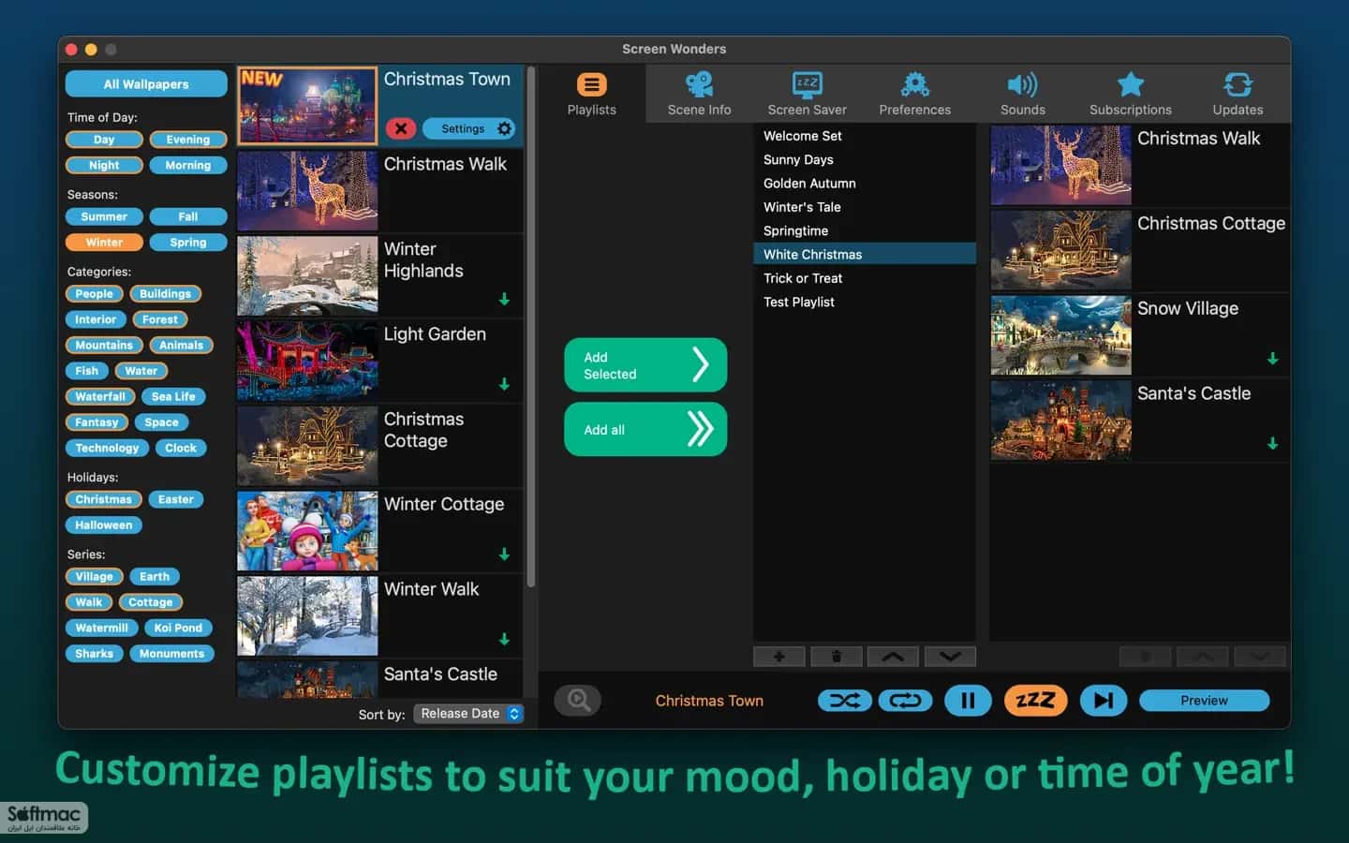
Task: Skip to the next scene
Action: coord(1104,701)
